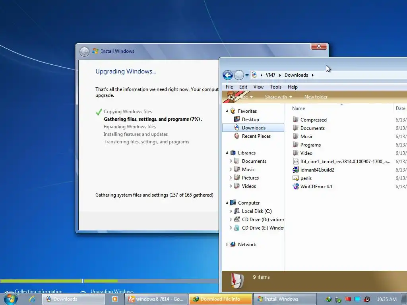Collapse the Libraries tree group

(227, 153)
